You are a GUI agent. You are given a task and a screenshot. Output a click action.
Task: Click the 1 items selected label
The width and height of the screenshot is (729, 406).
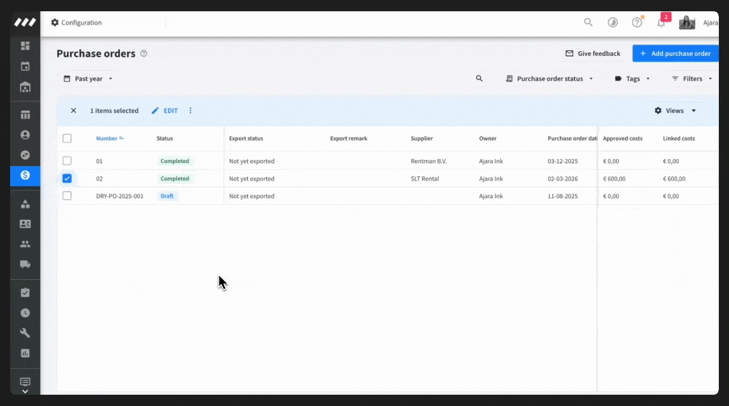(x=114, y=111)
